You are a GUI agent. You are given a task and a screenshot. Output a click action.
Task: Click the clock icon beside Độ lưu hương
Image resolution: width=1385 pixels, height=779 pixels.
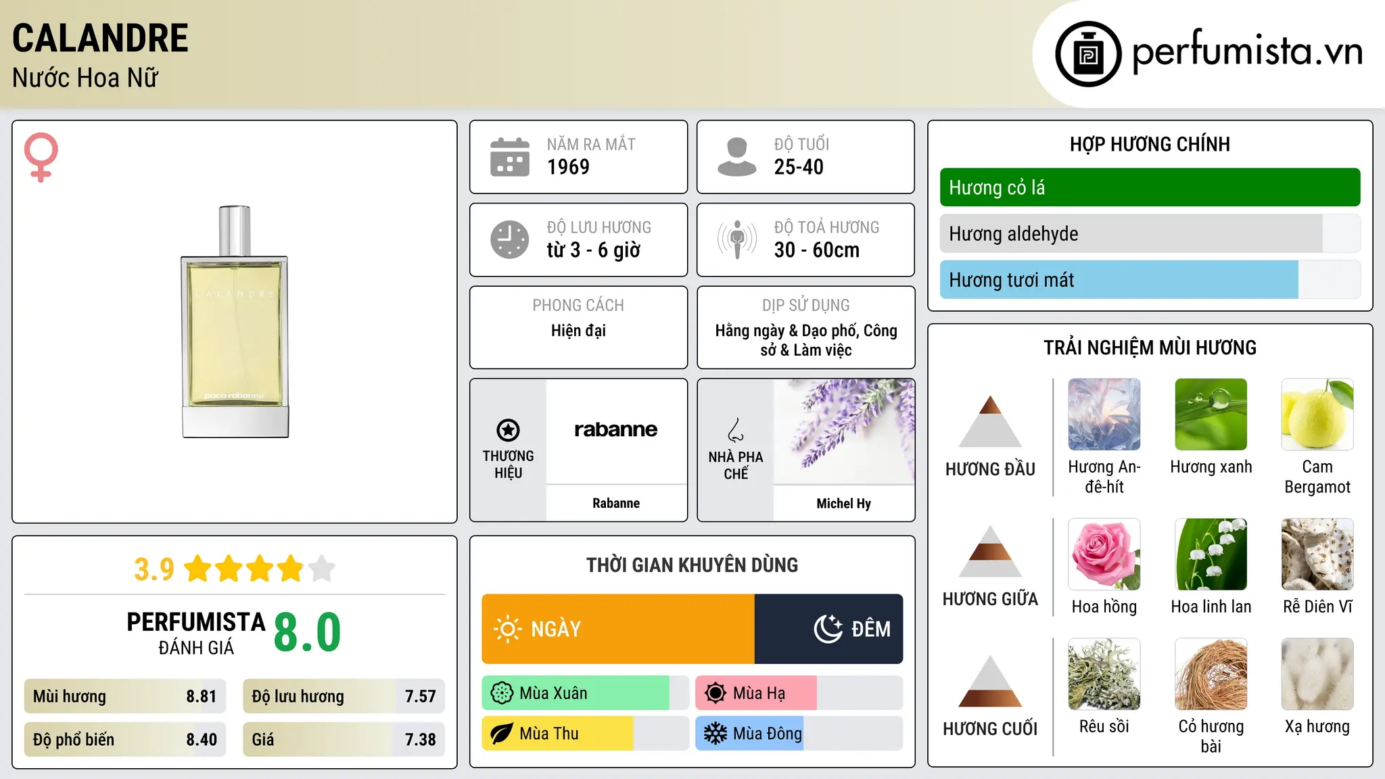click(510, 239)
